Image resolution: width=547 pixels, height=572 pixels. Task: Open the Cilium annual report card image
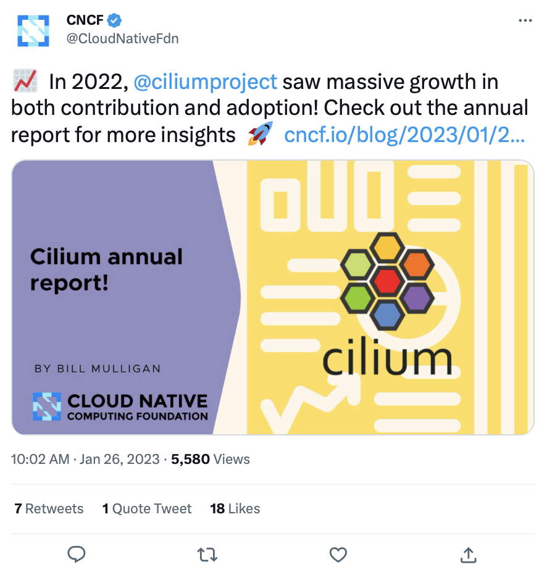tap(273, 297)
